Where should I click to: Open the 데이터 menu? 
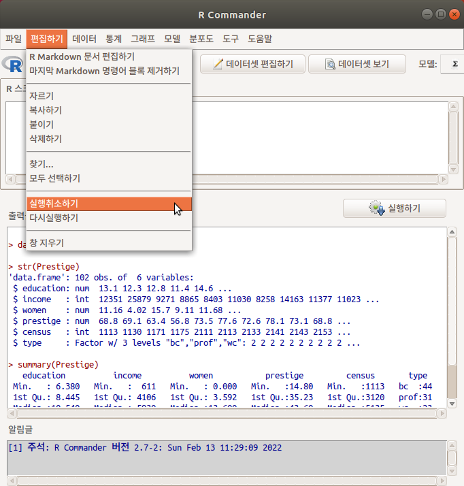(x=84, y=39)
